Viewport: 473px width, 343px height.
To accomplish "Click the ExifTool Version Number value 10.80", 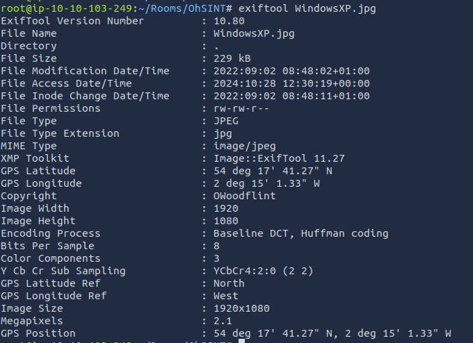I will pos(229,21).
